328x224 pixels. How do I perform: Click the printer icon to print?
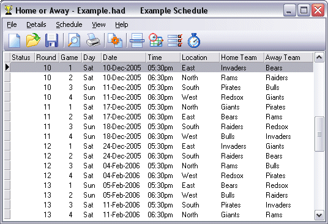pyautogui.click(x=93, y=40)
